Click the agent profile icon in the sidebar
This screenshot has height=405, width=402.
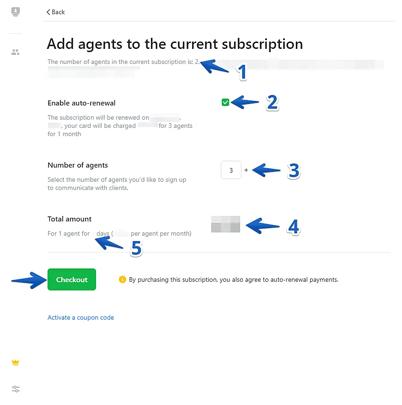[16, 12]
